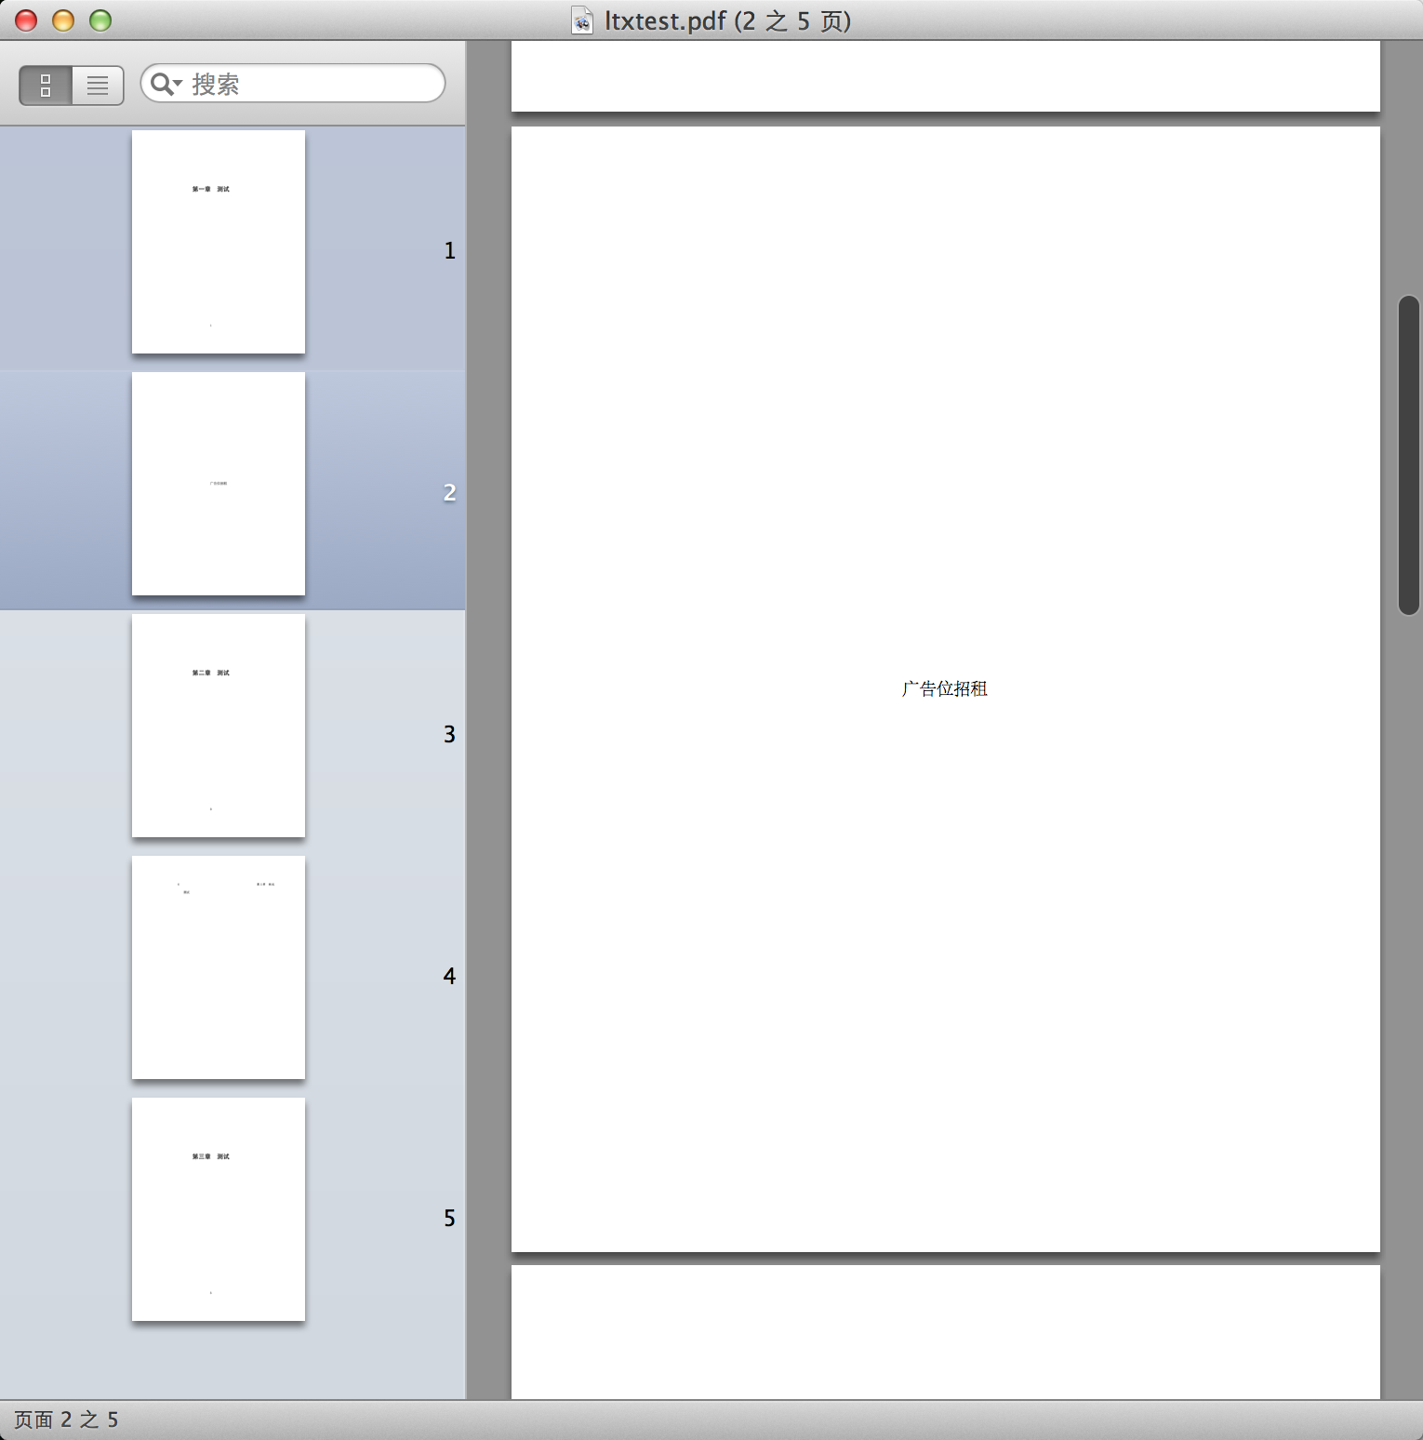Click the scrollbar track below the handle

[x=1409, y=930]
